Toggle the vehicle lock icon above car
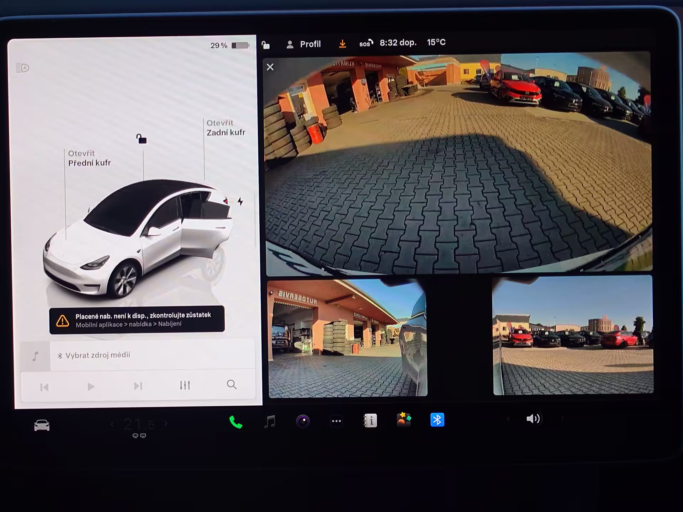The image size is (683, 512). 141,138
